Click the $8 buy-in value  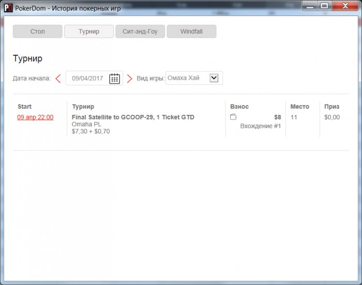[278, 117]
